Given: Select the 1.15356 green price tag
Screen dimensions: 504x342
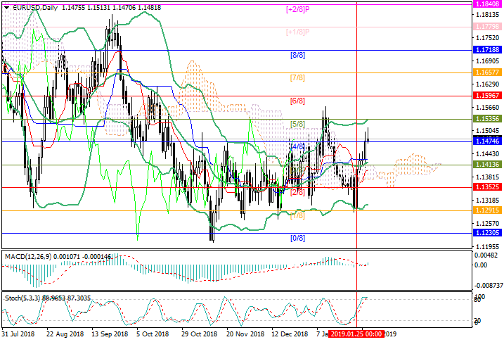Looking at the screenshot, I should (486, 119).
